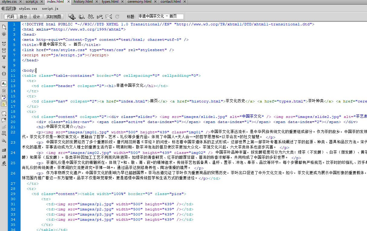Click Balance Braces icon
Image resolution: width=367 pixels, height=231 pixels.
pos(4,74)
